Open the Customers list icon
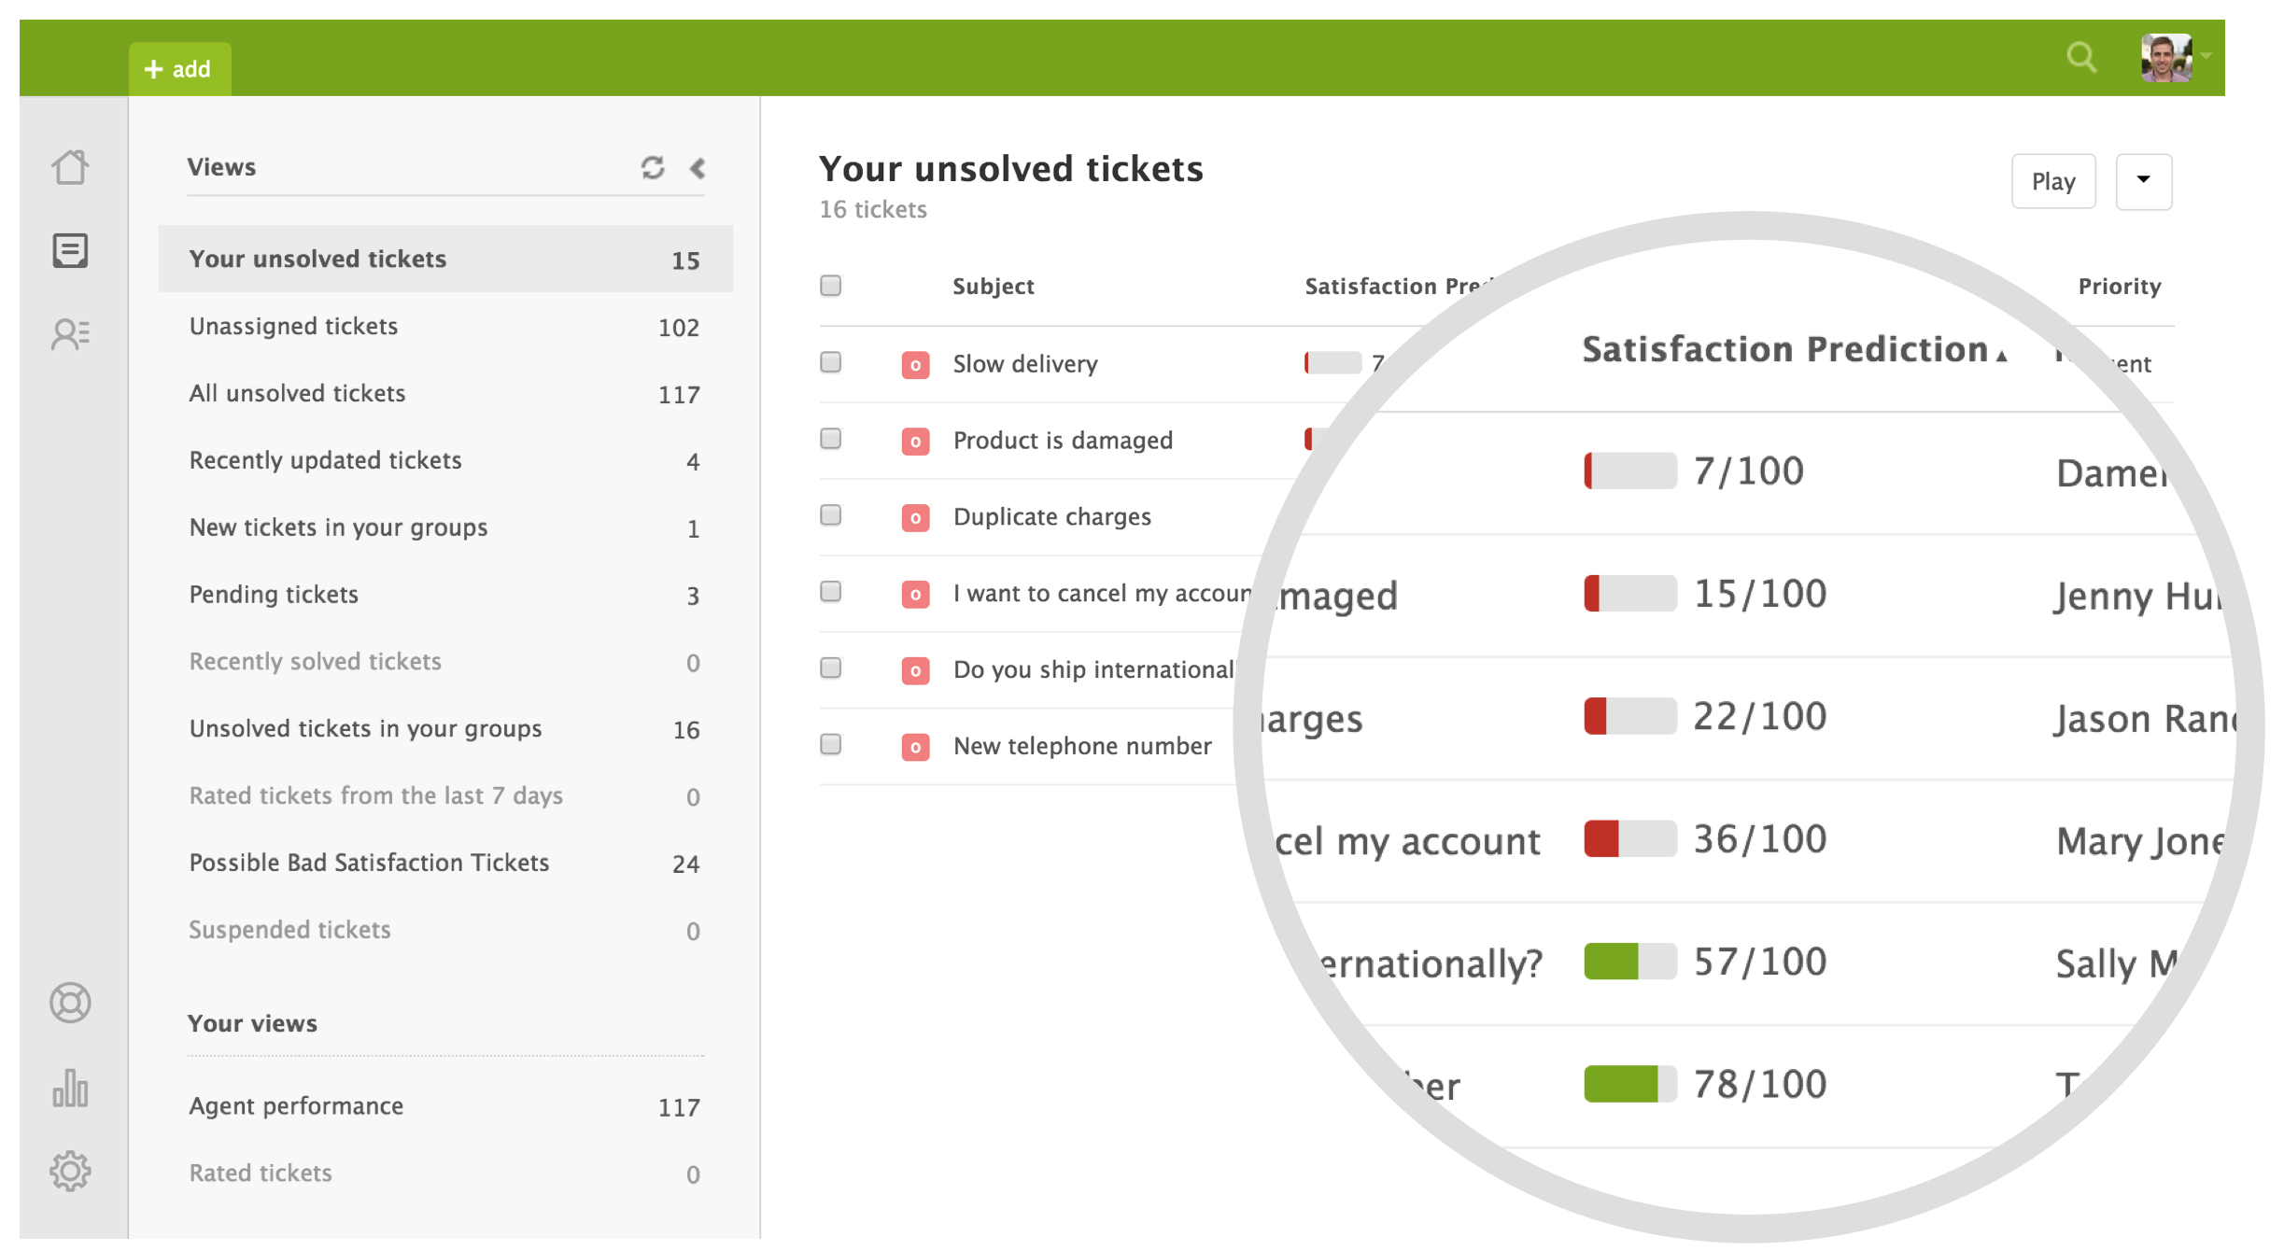The height and width of the screenshot is (1251, 2284). point(70,334)
